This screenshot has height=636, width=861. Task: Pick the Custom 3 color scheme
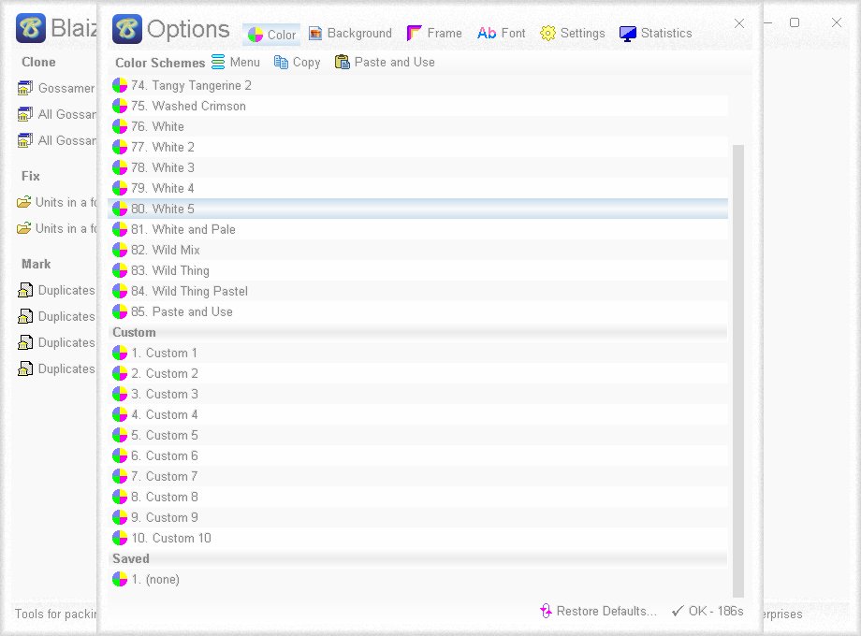point(418,394)
